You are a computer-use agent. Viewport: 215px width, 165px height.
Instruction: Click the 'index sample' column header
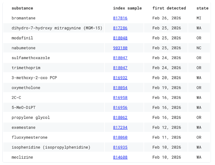[x=127, y=8]
